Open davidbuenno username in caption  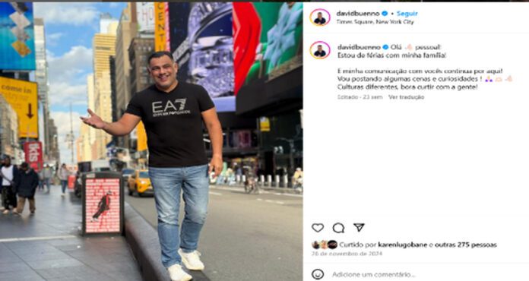(359, 47)
